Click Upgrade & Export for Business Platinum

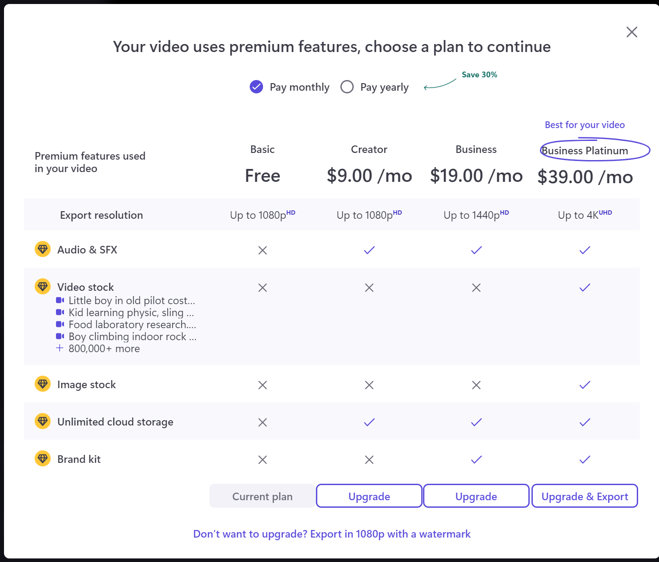(585, 496)
